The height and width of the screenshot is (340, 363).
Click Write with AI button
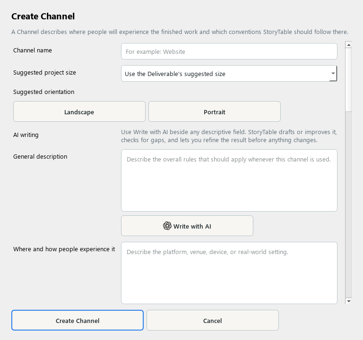tap(187, 226)
